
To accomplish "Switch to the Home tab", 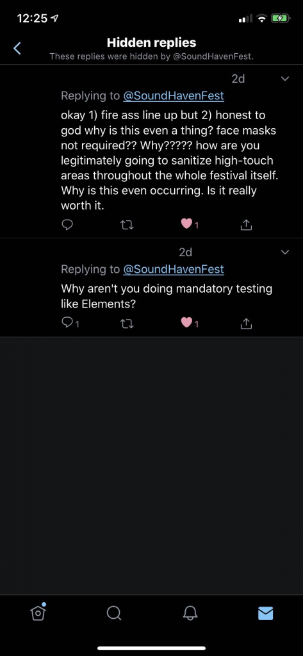I will click(x=38, y=612).
